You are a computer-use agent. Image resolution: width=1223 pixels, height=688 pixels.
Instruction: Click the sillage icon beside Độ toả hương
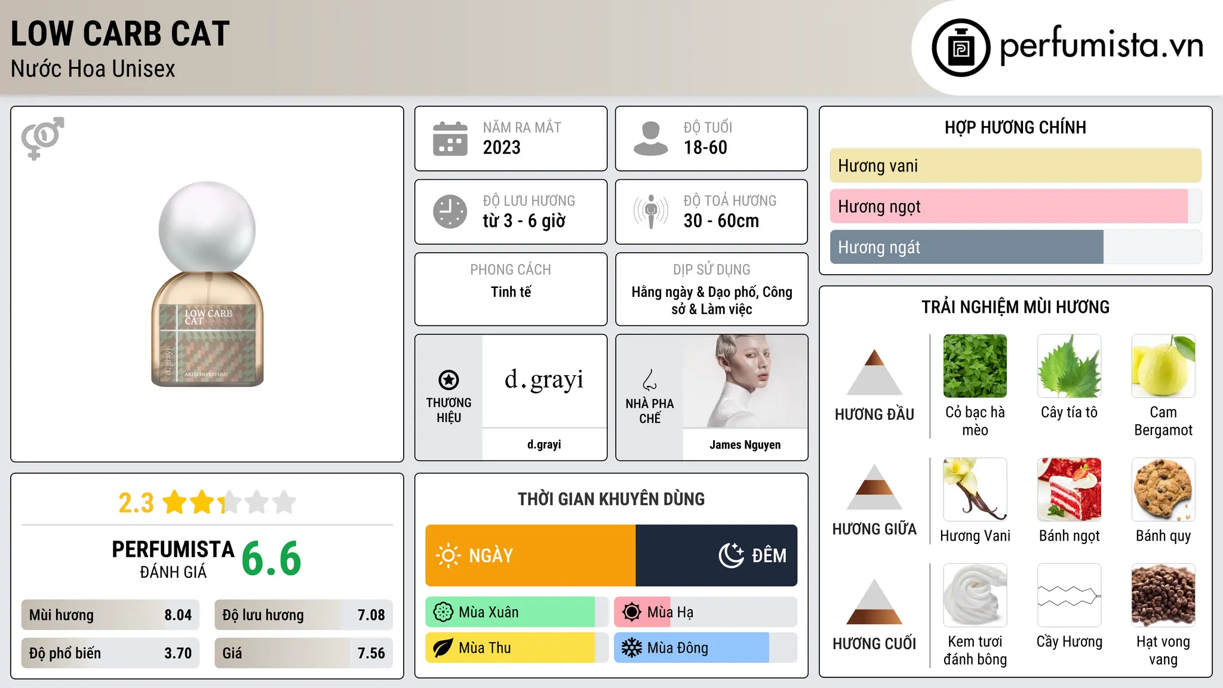[x=651, y=211]
